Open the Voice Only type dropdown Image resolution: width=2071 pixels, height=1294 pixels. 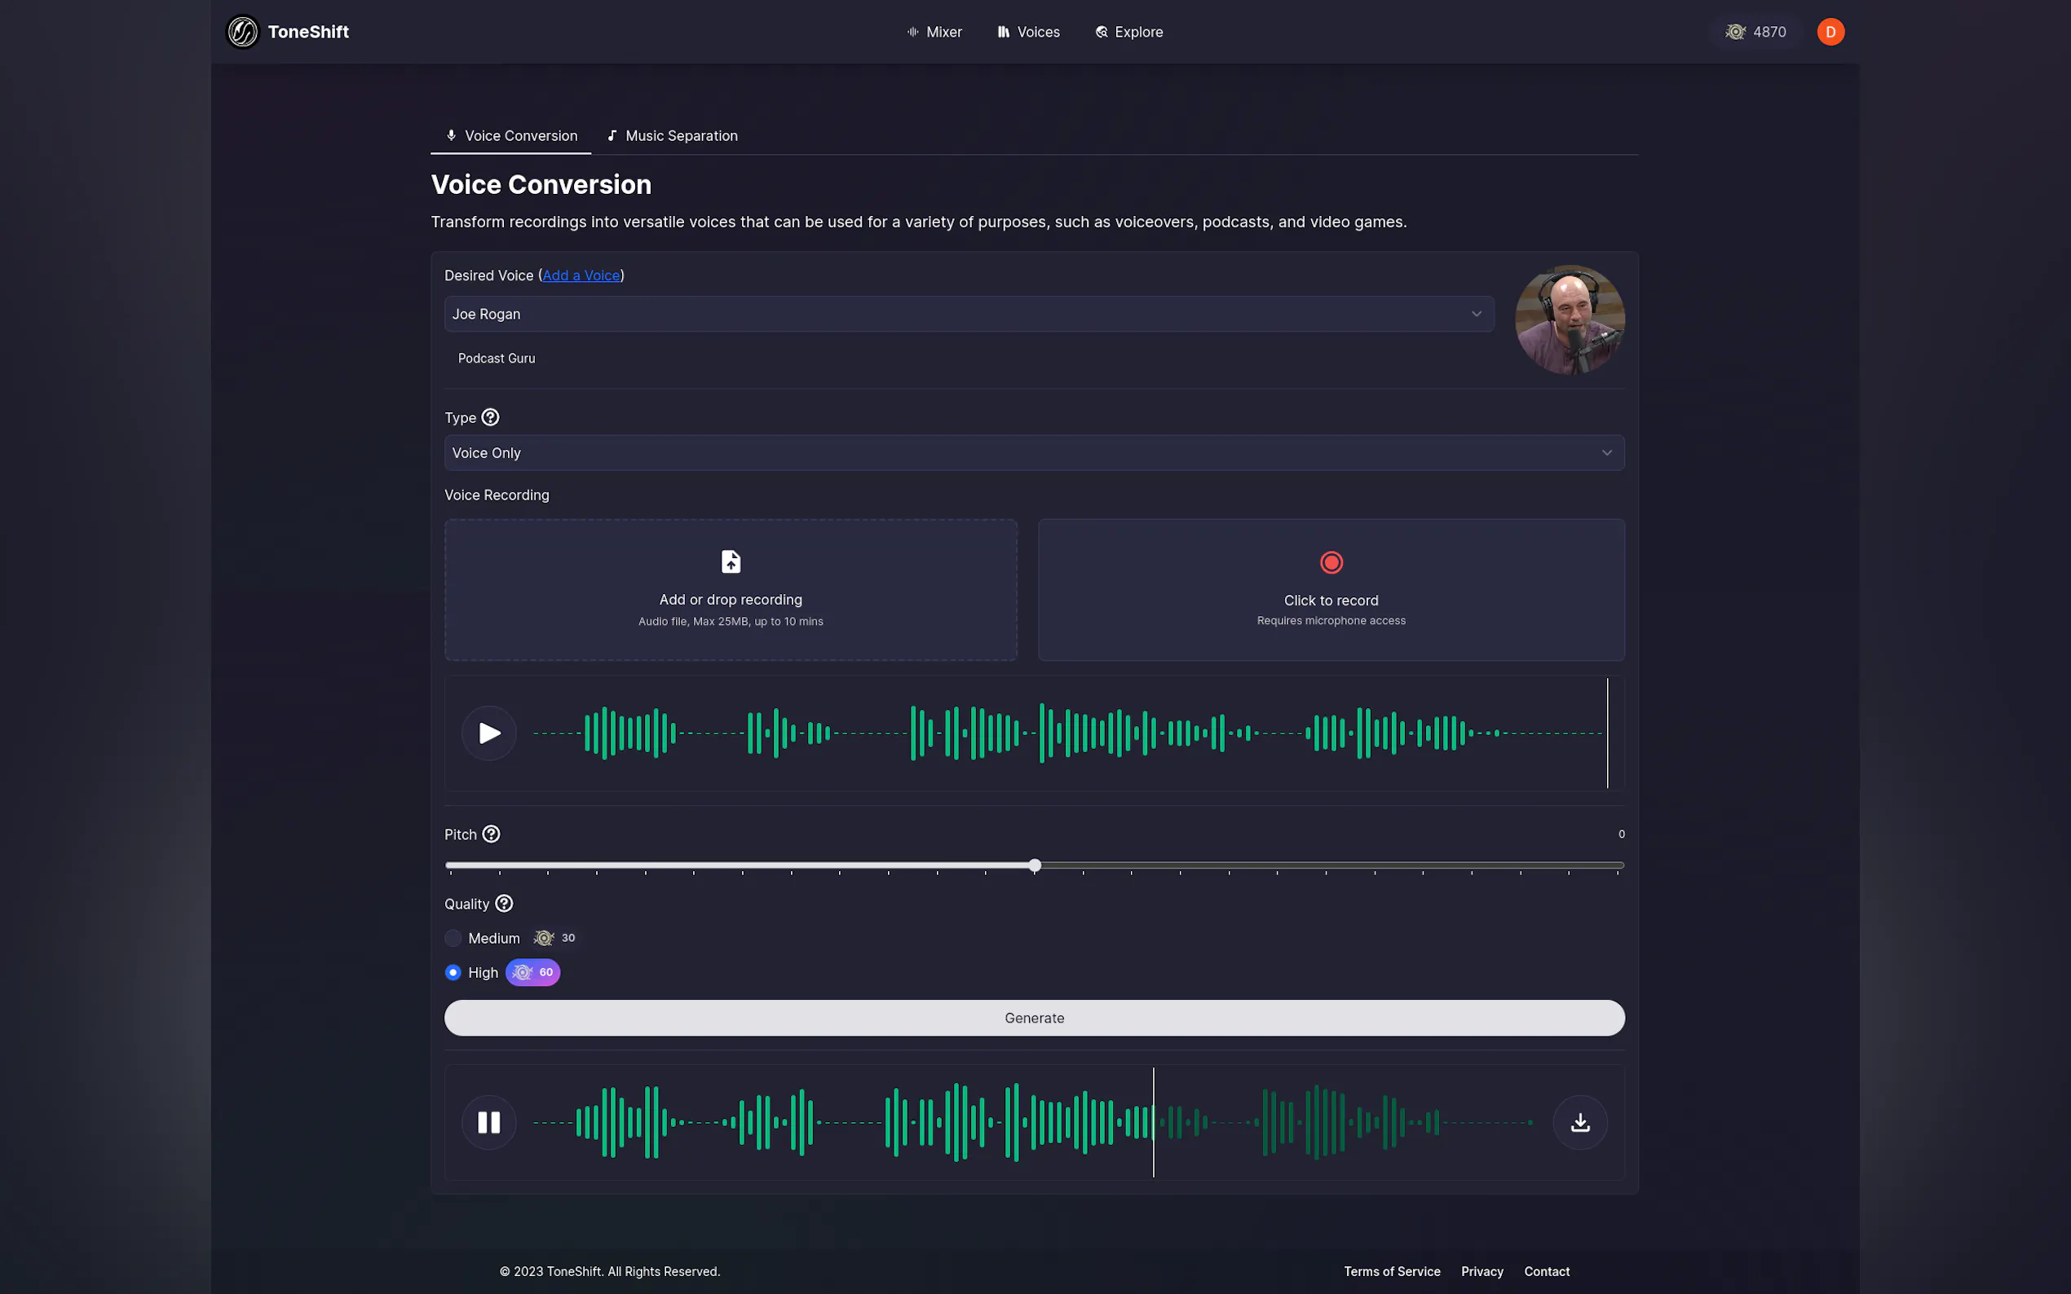pyautogui.click(x=1033, y=453)
